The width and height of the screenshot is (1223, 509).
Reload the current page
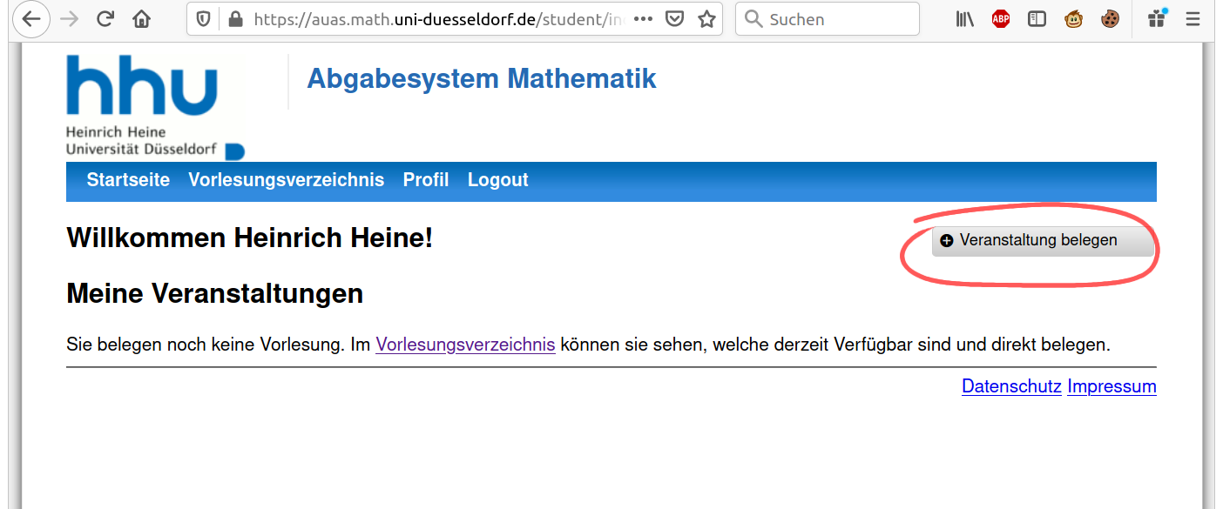(x=105, y=19)
